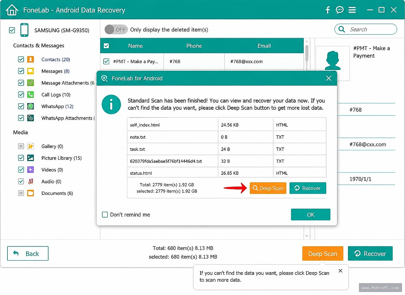405x295 pixels.
Task: Close the FoneLab for Android dialog
Action: [329, 78]
